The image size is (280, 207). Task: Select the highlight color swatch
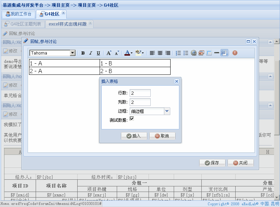138,53
